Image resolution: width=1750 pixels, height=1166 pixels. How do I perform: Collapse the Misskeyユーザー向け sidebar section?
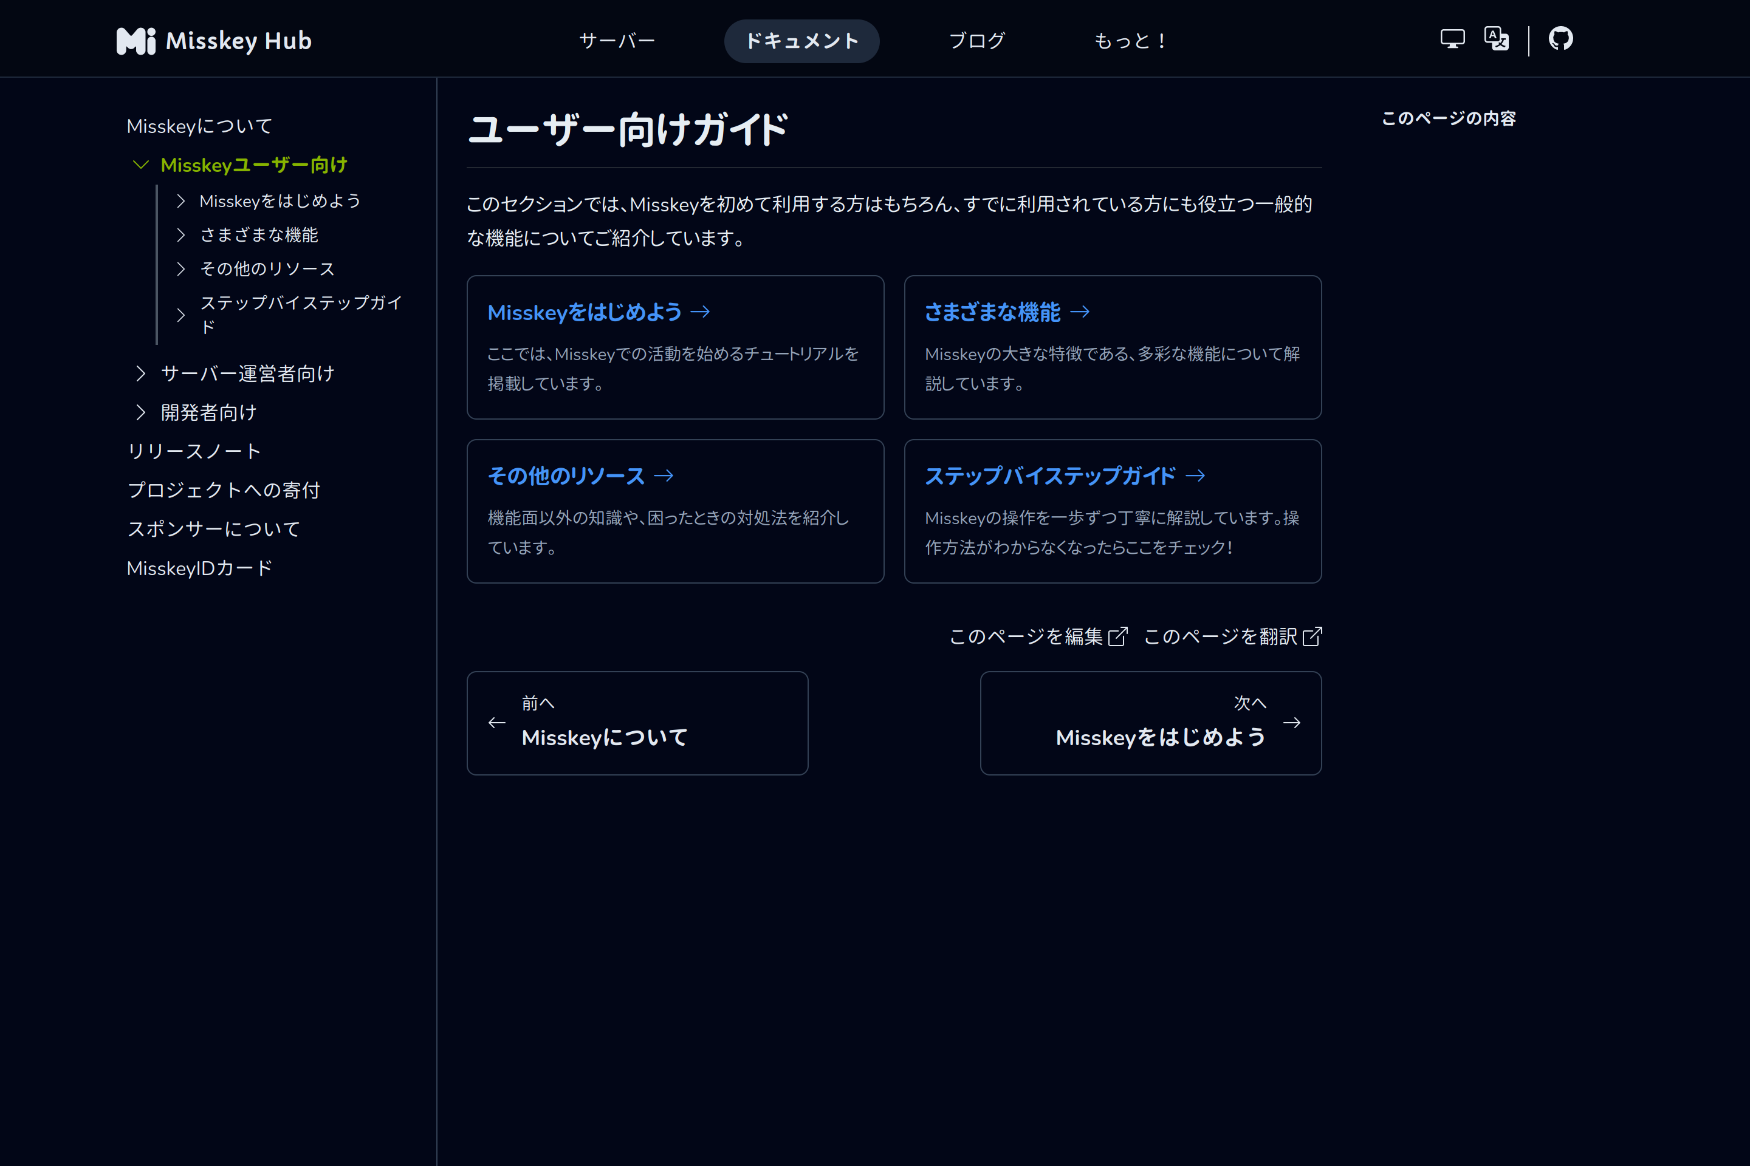click(x=140, y=165)
